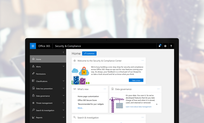This screenshot has height=123, width=204.
Task: Open the Office 365 app launcher grid
Action: (x=33, y=46)
